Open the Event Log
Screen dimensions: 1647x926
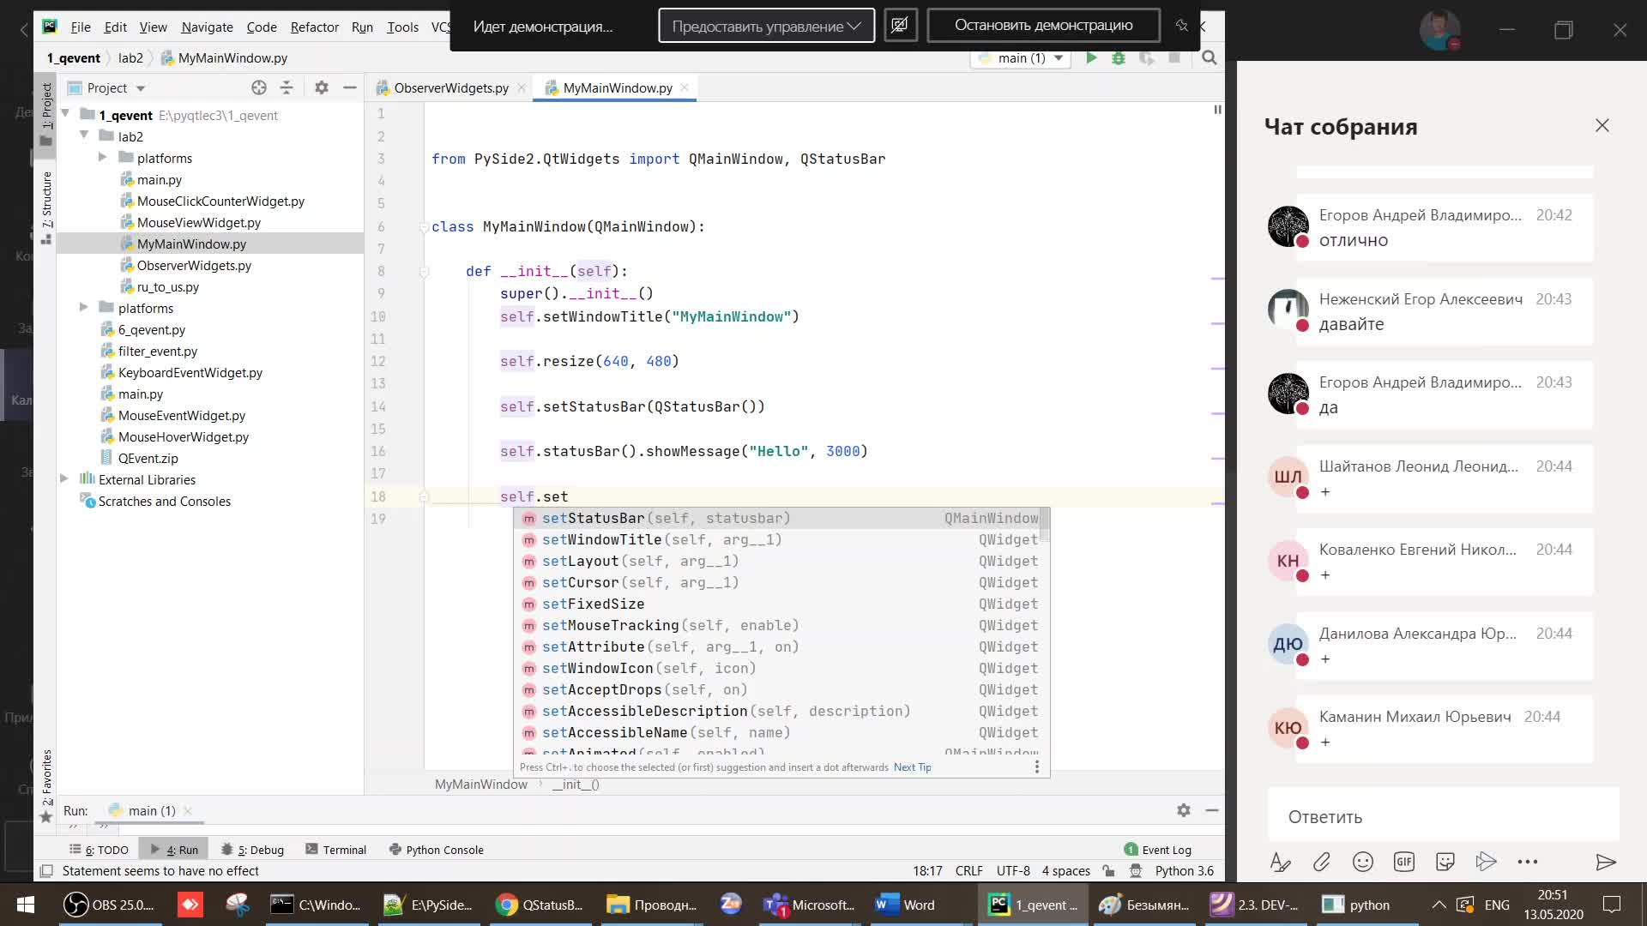[1158, 850]
